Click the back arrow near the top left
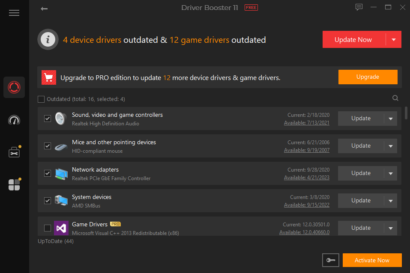 [44, 8]
